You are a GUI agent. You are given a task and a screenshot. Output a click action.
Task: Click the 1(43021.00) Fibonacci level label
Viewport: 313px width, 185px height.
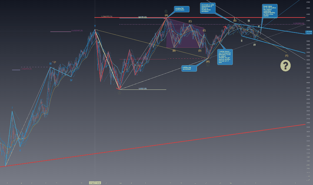point(142,88)
